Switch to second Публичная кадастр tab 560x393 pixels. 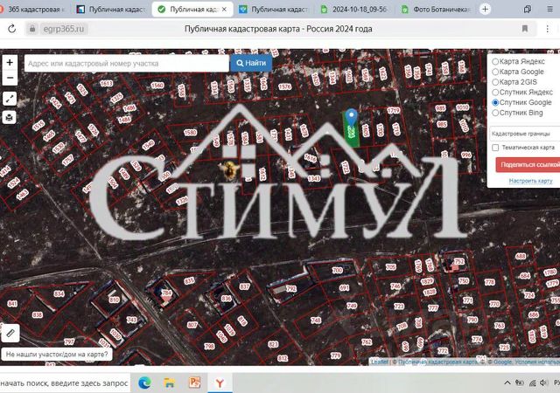[111, 10]
